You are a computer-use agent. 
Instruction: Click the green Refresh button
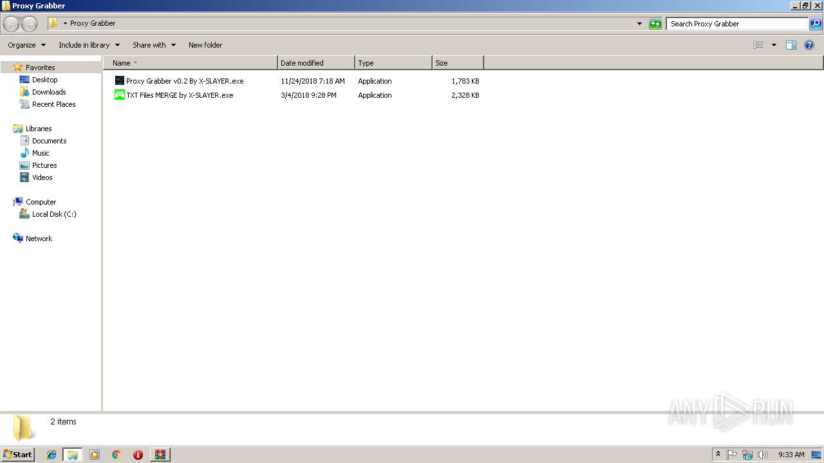[655, 24]
